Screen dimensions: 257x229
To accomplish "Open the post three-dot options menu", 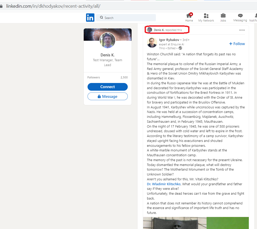I will coord(242,30).
